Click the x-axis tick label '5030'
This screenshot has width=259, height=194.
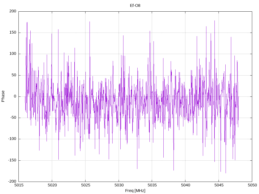tap(119, 185)
